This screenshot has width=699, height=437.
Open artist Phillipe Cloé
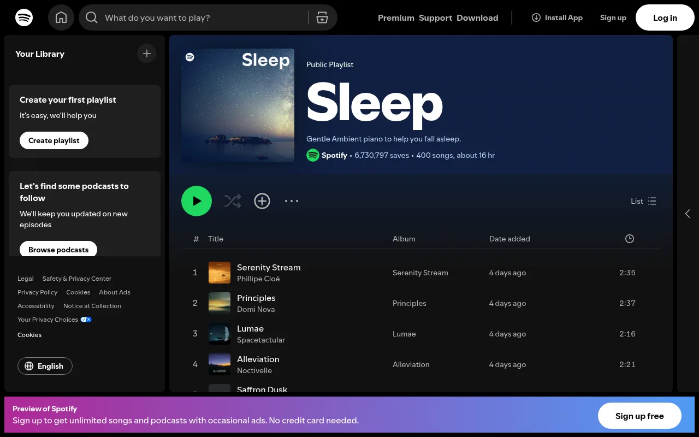coord(258,279)
